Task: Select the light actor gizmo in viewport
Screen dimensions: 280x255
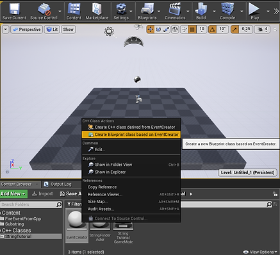Action: (109, 31)
